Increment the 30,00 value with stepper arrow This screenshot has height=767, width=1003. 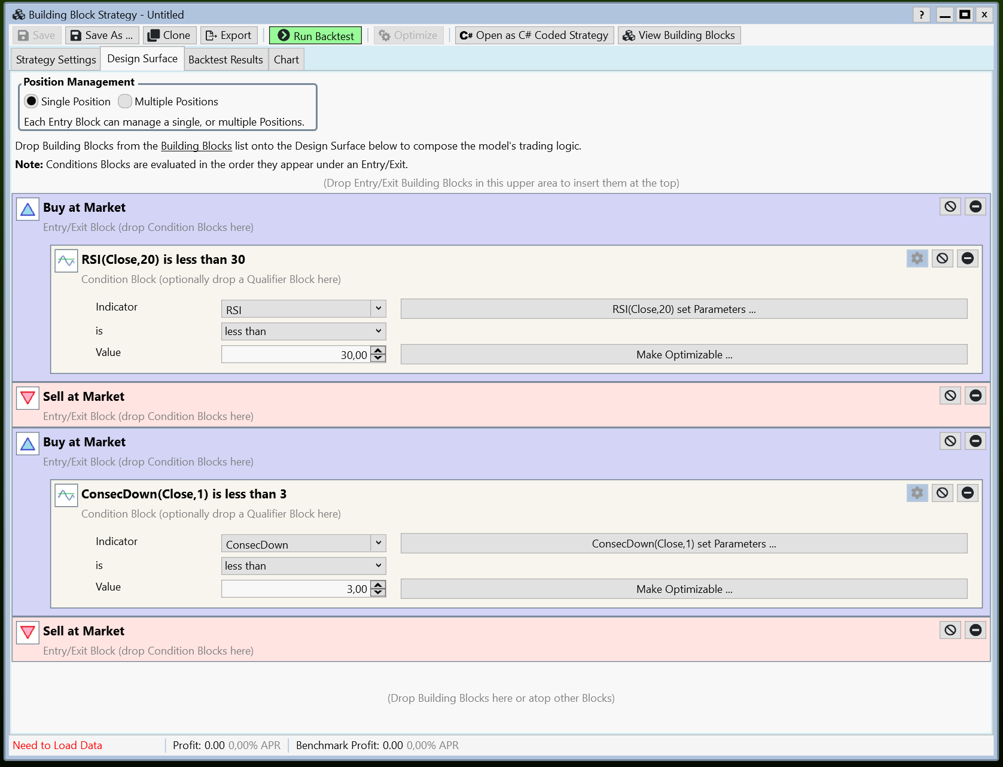pyautogui.click(x=377, y=351)
